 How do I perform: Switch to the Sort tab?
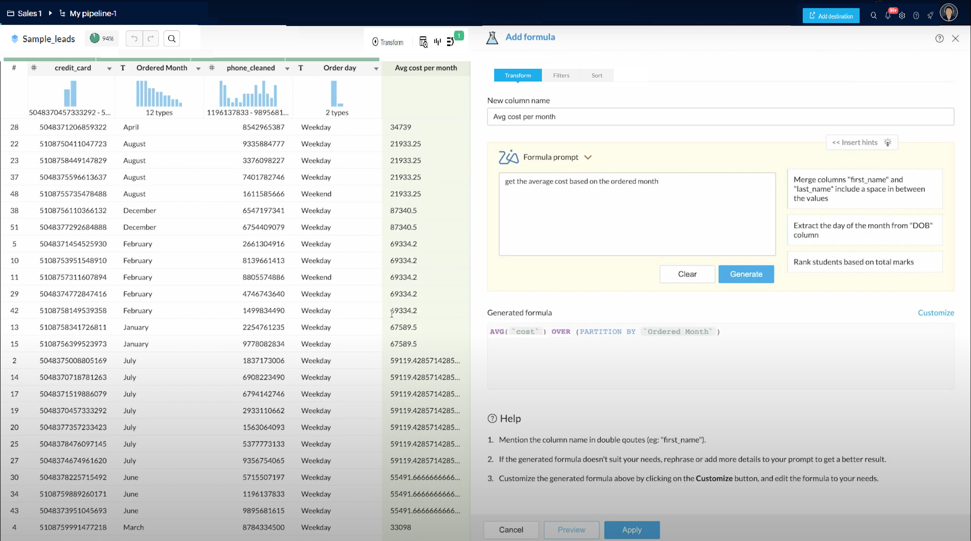597,75
